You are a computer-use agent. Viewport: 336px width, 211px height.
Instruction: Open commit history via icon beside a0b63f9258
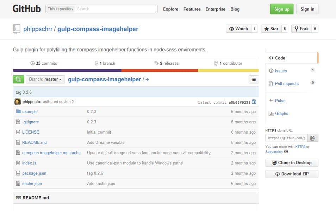click(254, 102)
